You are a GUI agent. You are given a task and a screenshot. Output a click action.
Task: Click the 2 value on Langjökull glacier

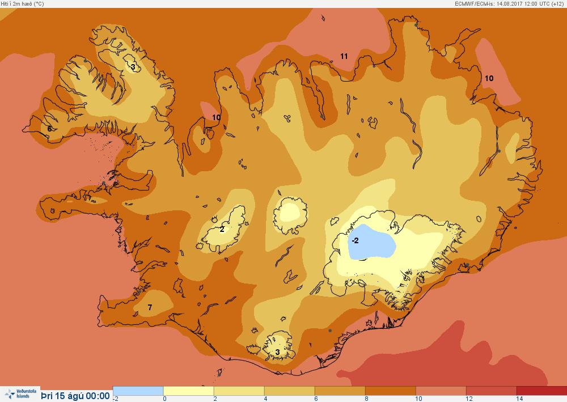pyautogui.click(x=222, y=229)
